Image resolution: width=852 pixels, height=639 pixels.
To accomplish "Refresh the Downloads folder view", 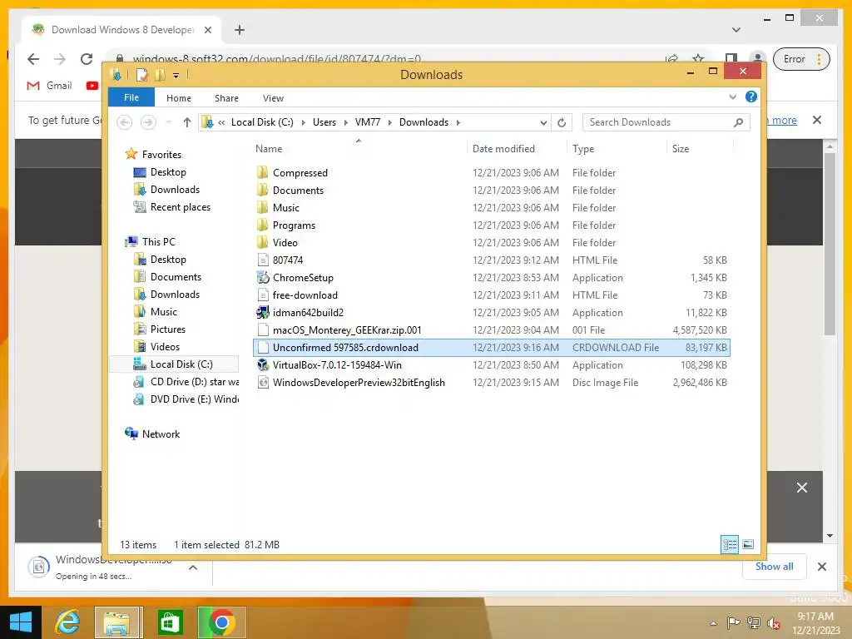I will coord(562,123).
